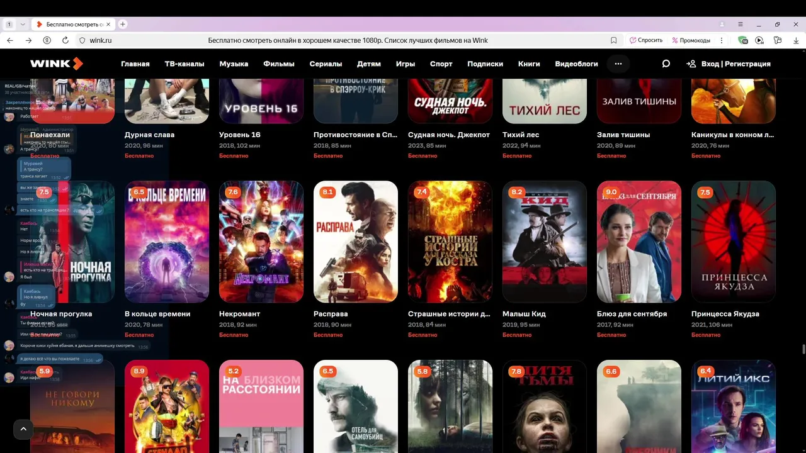Open Блюз для сентября poster
This screenshot has width=806, height=453.
pyautogui.click(x=639, y=242)
